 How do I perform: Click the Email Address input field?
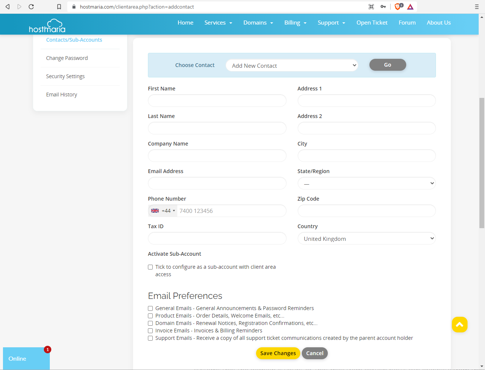pyautogui.click(x=217, y=183)
